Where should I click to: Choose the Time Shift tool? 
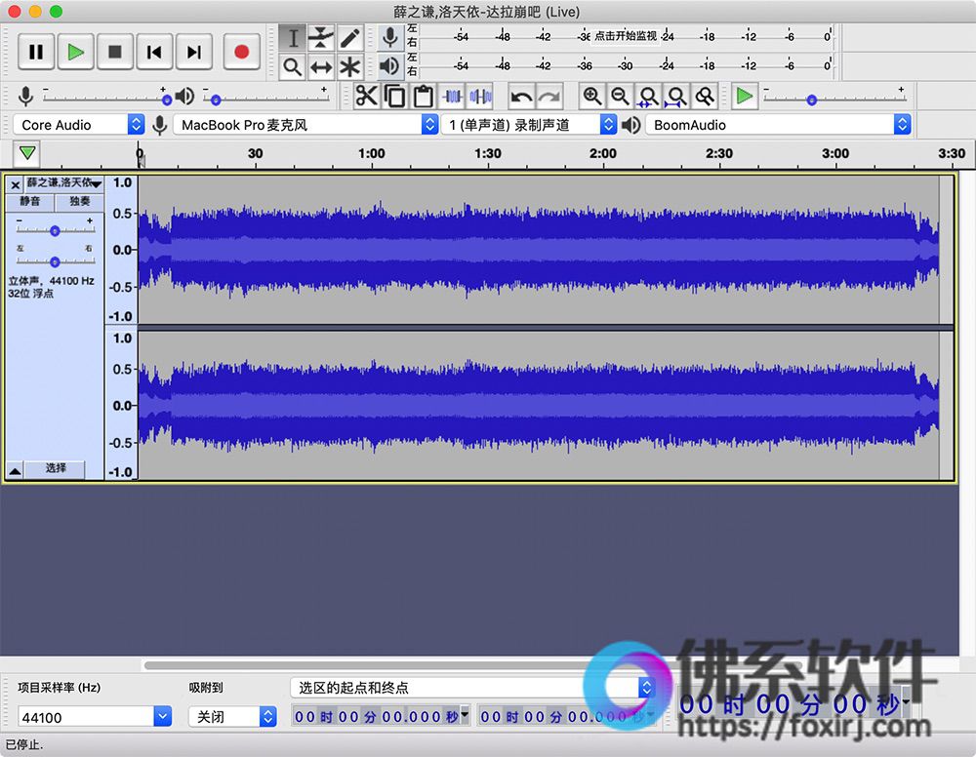pyautogui.click(x=321, y=66)
